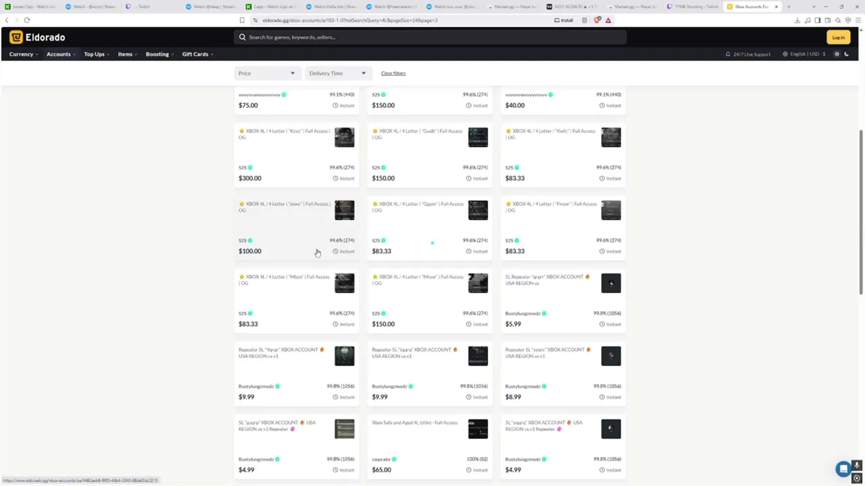
Task: Click the cwpcake seller name
Action: point(381,459)
